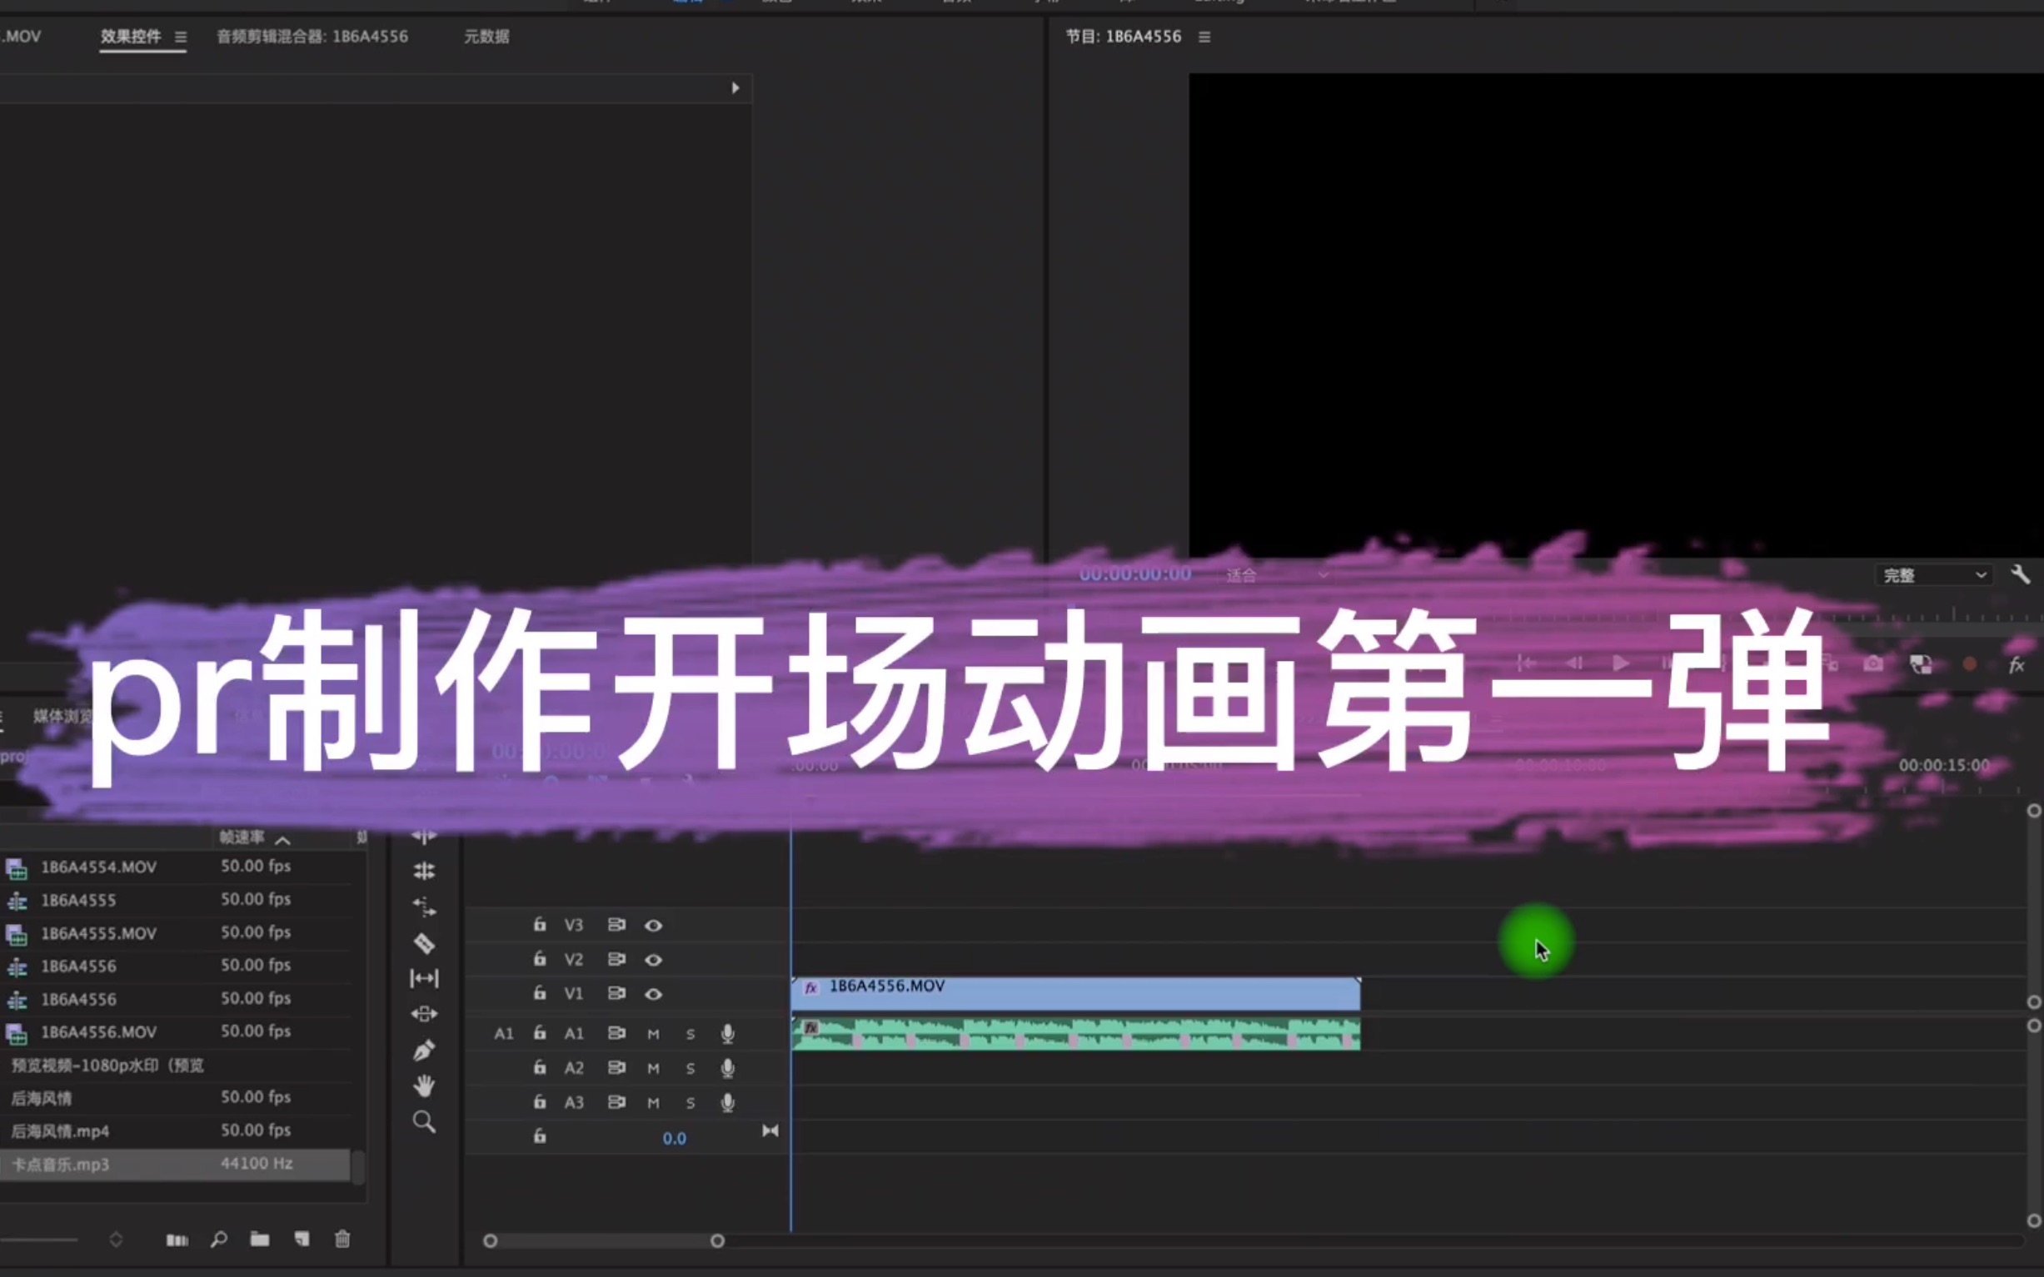Select the Razor tool
This screenshot has width=2044, height=1277.
tap(425, 943)
